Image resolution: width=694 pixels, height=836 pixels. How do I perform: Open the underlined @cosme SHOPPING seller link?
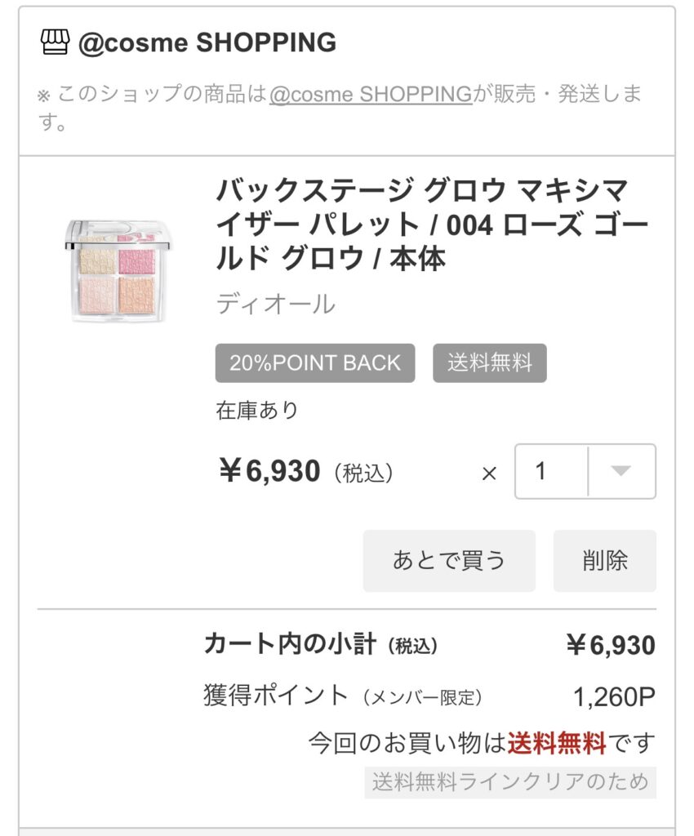pos(371,95)
